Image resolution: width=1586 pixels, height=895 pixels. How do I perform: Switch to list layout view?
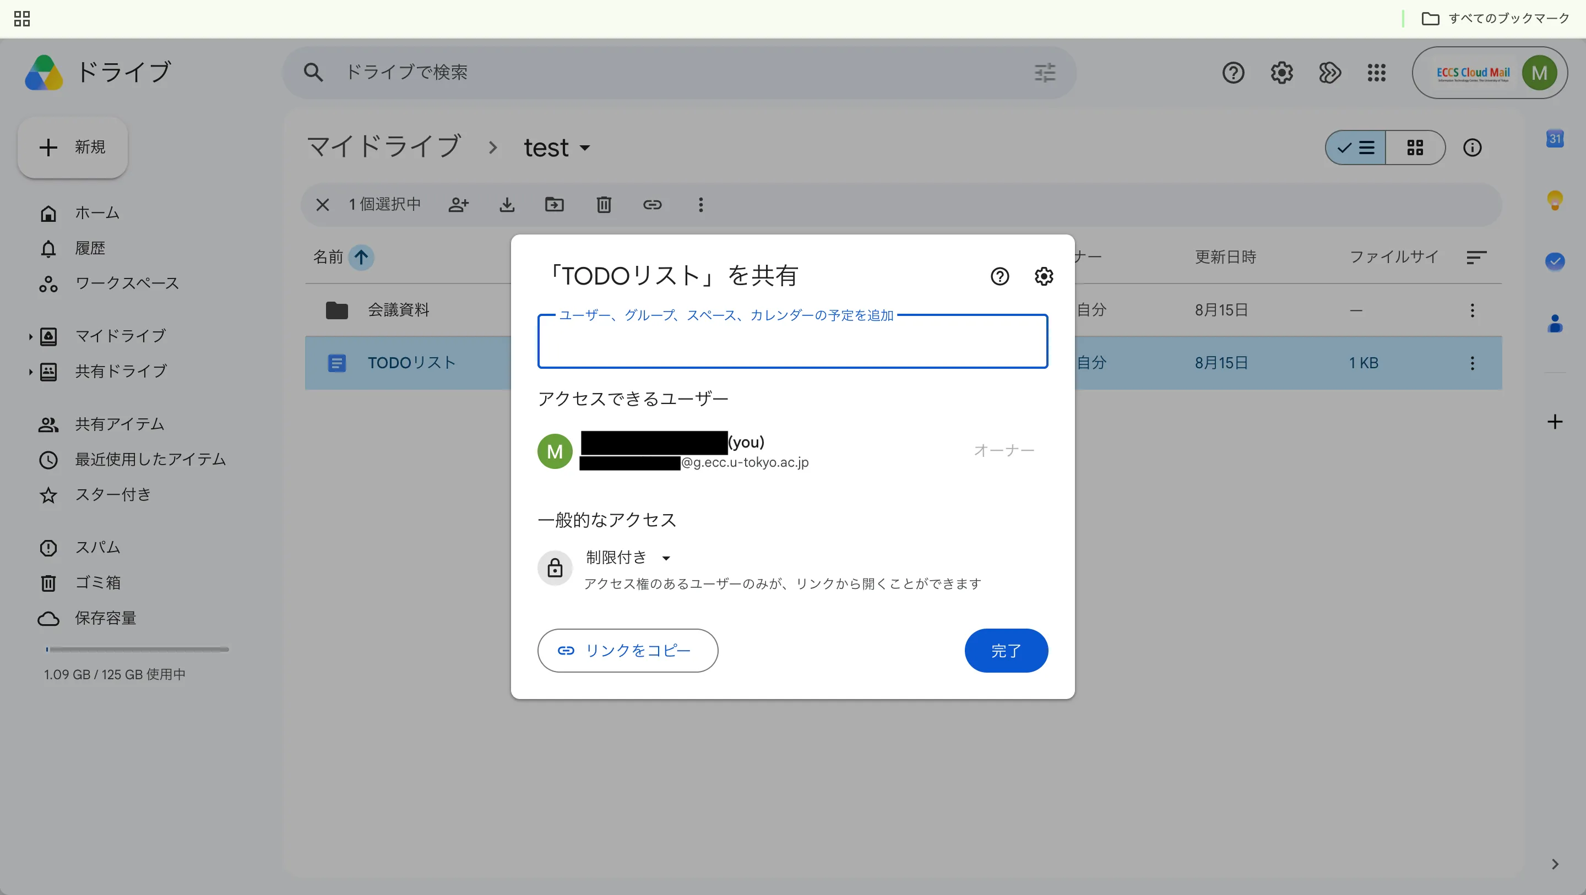[x=1355, y=148]
